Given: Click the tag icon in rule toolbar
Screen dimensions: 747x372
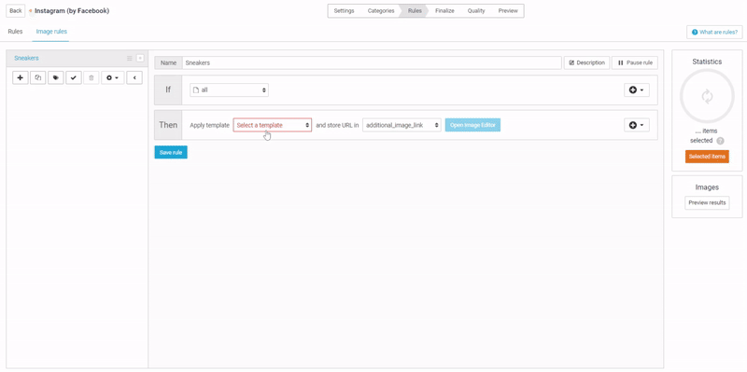Looking at the screenshot, I should pos(56,77).
